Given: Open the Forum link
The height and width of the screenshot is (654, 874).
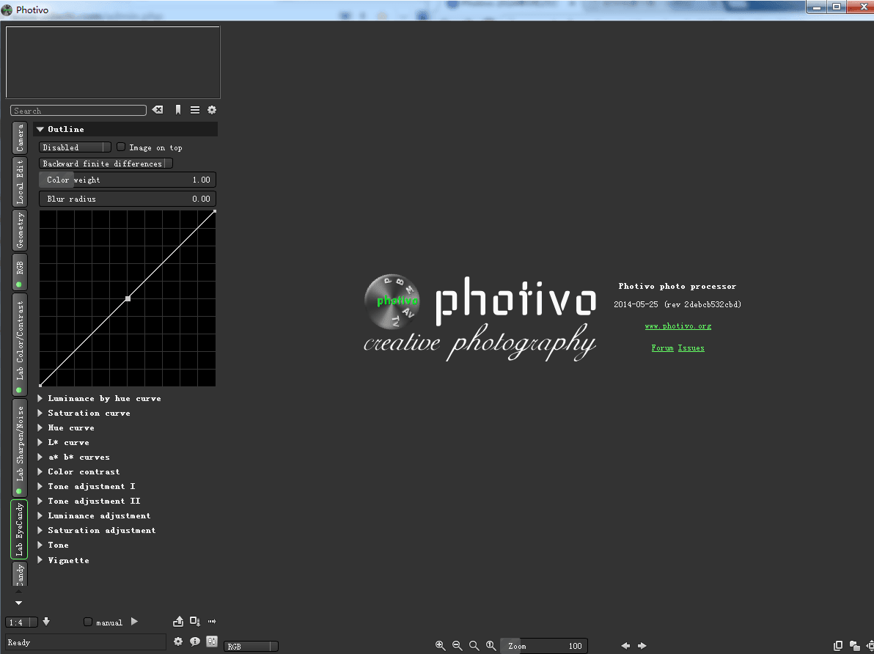Looking at the screenshot, I should pyautogui.click(x=662, y=348).
